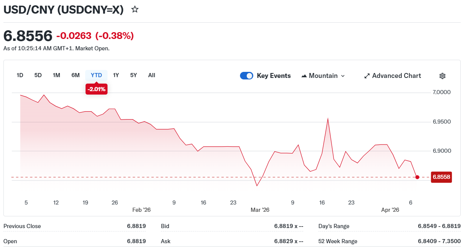
Task: Open the Advanced Chart link
Action: pyautogui.click(x=396, y=76)
